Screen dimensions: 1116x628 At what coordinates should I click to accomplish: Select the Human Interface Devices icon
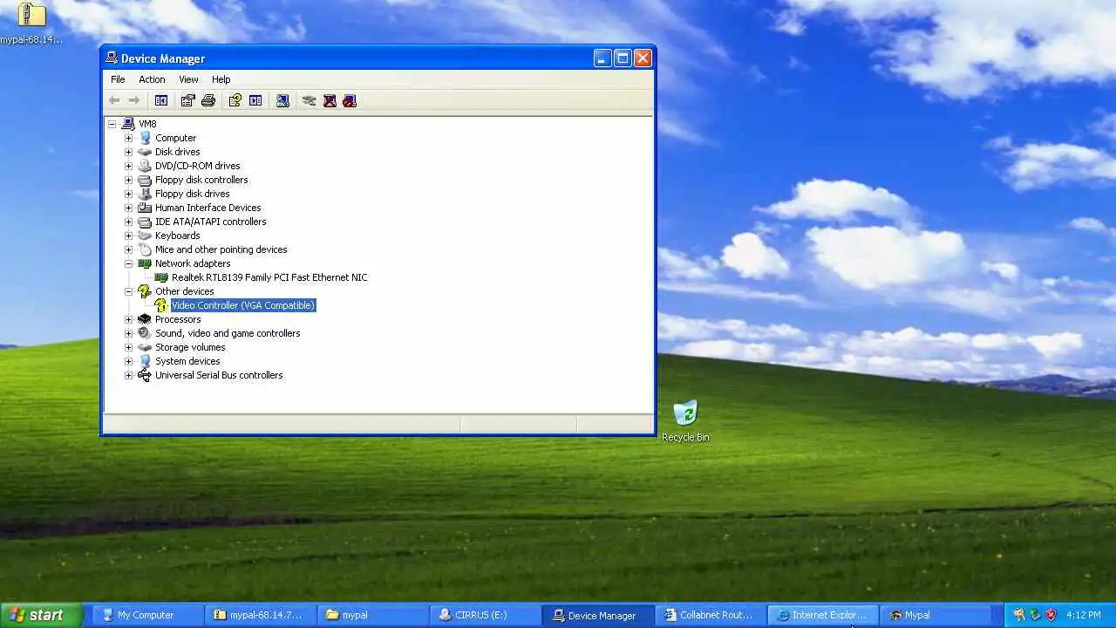click(x=145, y=208)
